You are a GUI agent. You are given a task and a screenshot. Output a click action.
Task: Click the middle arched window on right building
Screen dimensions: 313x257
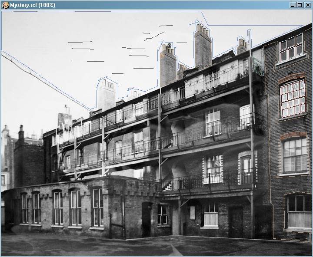coord(295,155)
